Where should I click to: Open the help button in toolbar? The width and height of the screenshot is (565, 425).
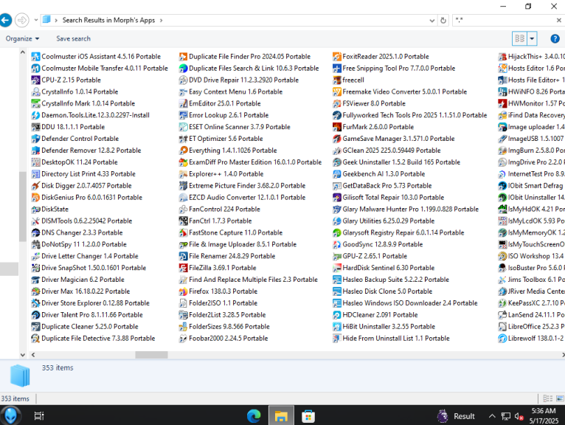click(555, 38)
